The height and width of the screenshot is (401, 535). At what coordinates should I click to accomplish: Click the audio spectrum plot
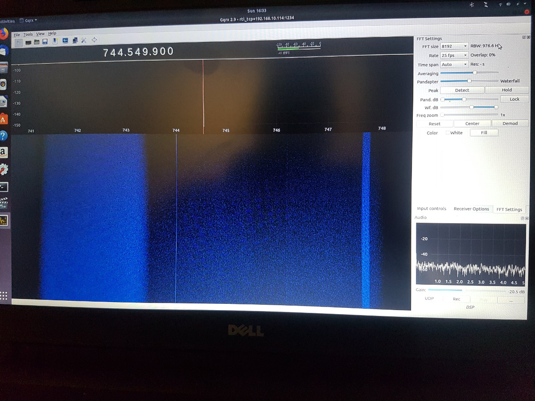point(471,254)
